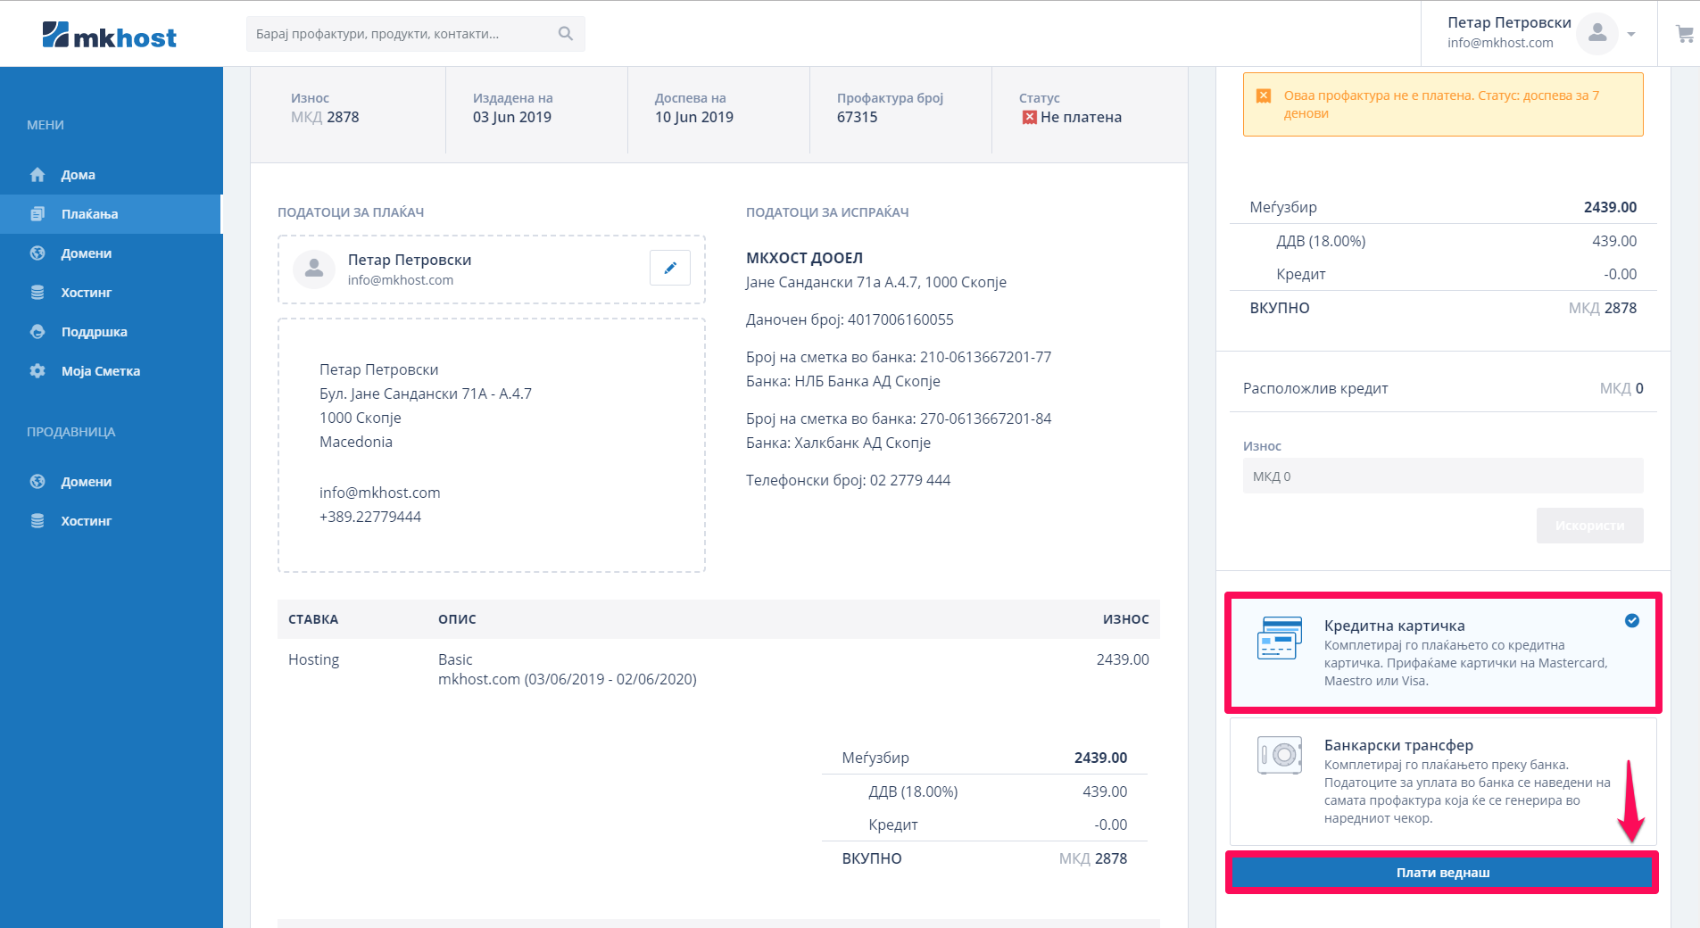Image resolution: width=1700 pixels, height=928 pixels.
Task: Click the search input field
Action: tap(402, 34)
